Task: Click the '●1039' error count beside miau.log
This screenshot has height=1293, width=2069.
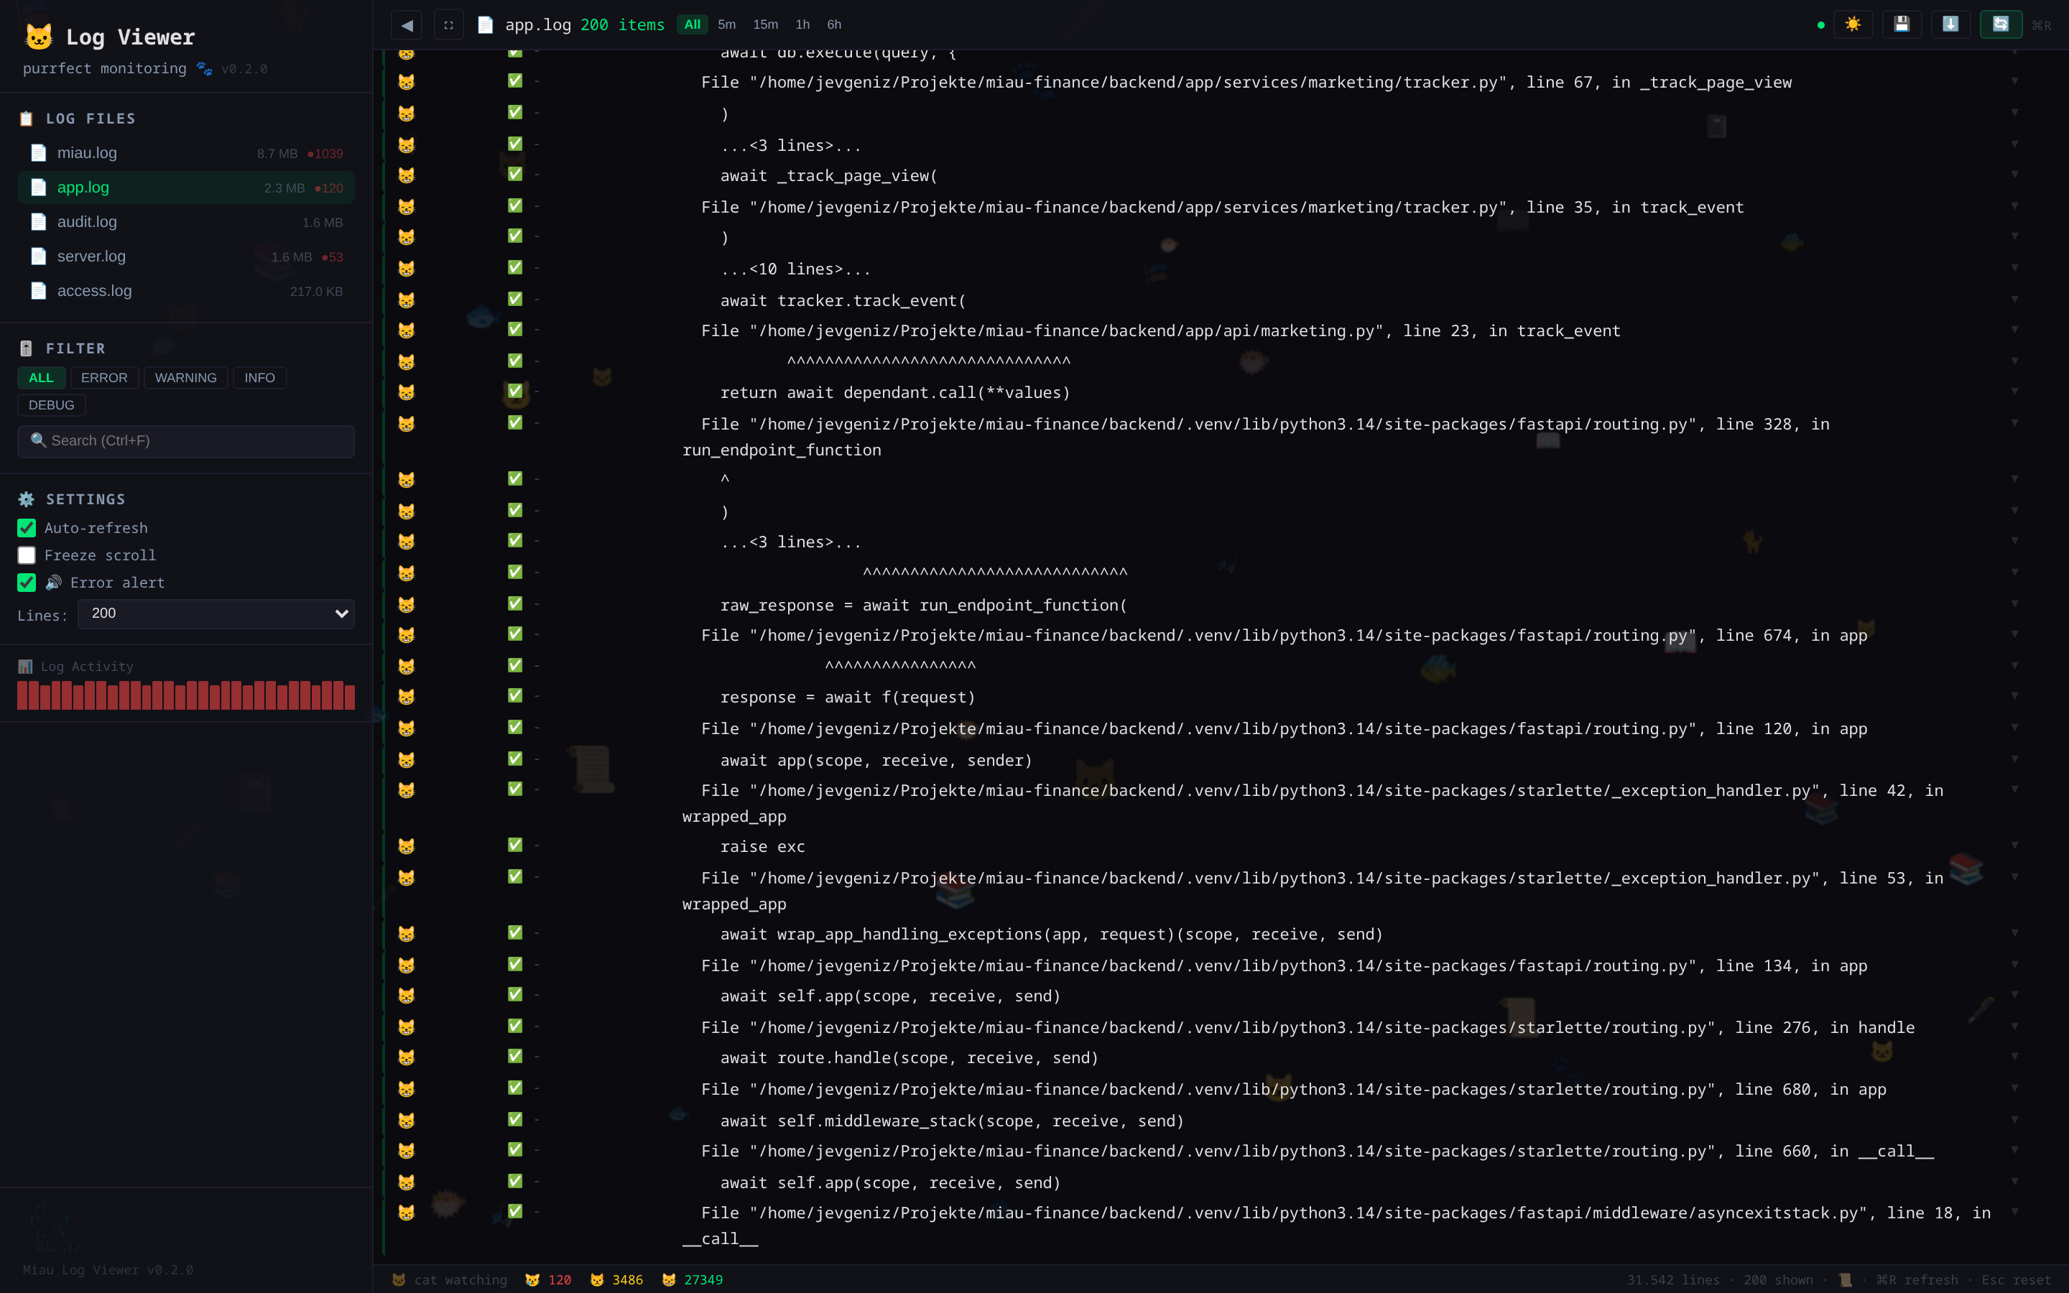Action: [325, 154]
